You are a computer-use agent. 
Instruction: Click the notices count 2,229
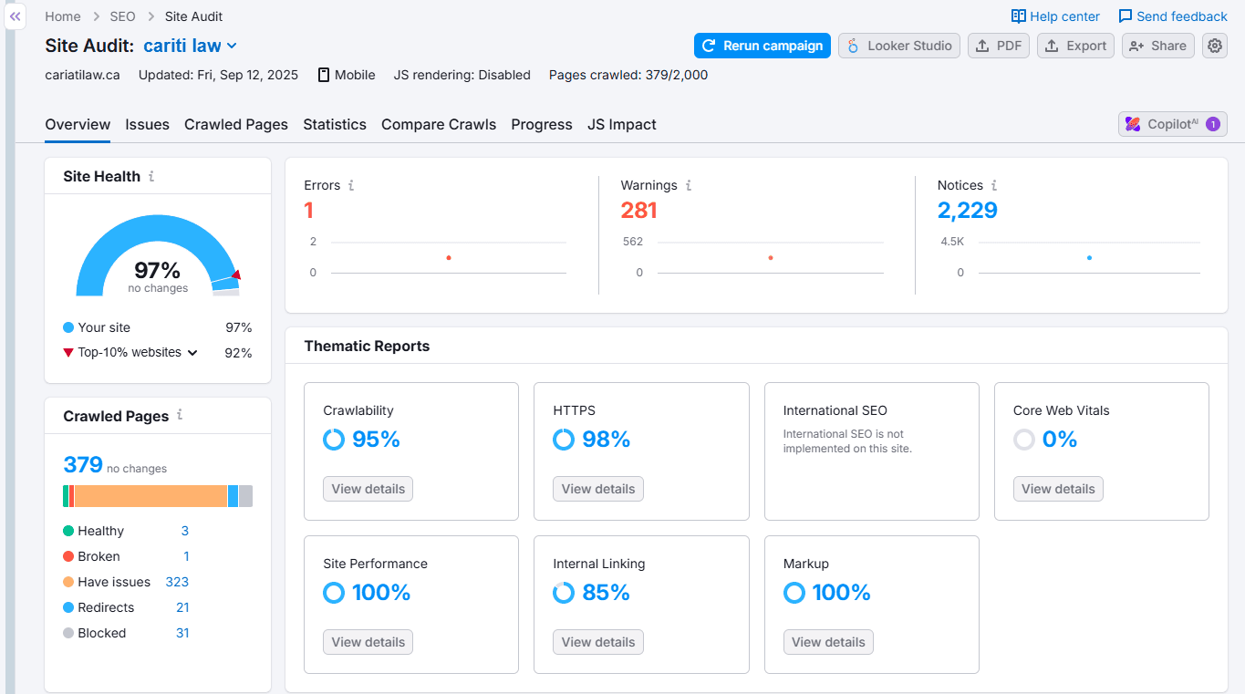[x=968, y=211]
